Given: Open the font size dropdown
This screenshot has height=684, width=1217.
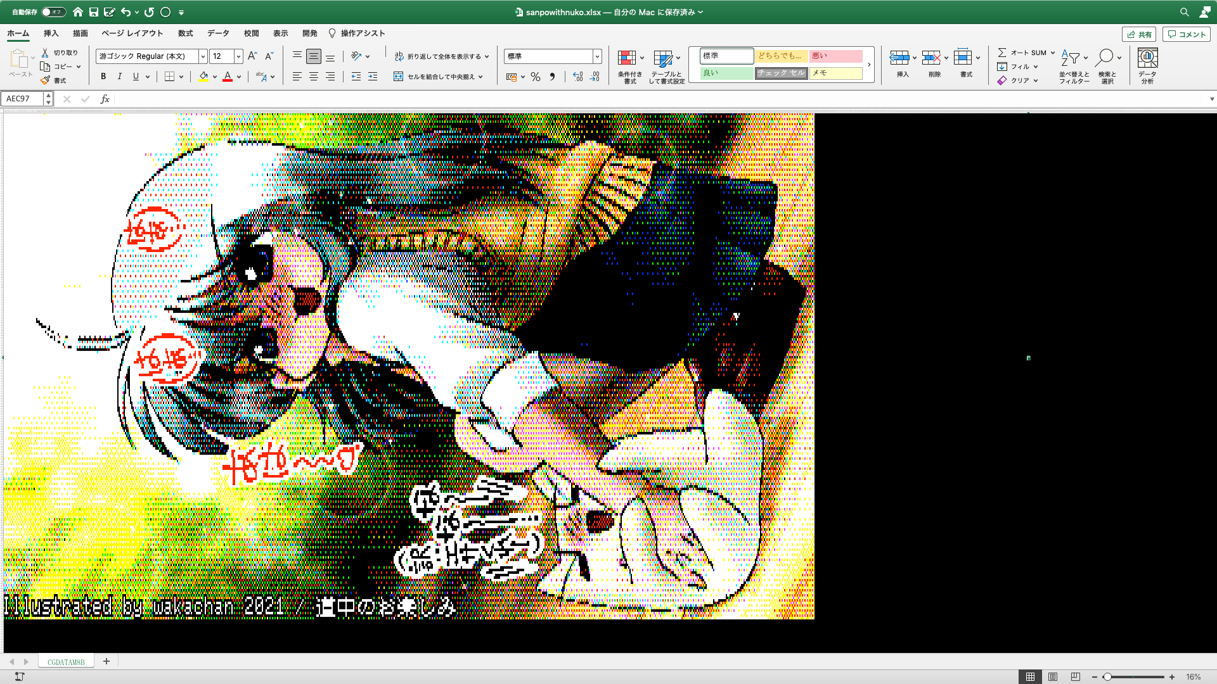Looking at the screenshot, I should click(x=238, y=56).
